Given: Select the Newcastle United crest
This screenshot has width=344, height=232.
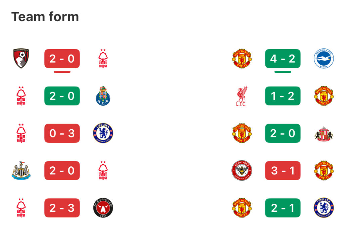Looking at the screenshot, I should click(x=21, y=170).
